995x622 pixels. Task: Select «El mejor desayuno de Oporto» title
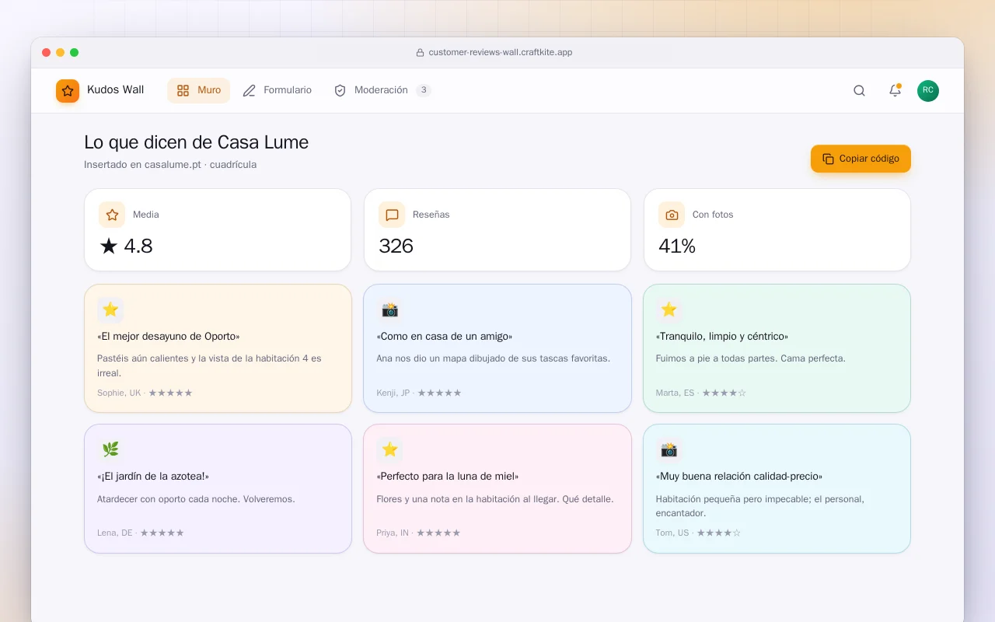point(169,337)
